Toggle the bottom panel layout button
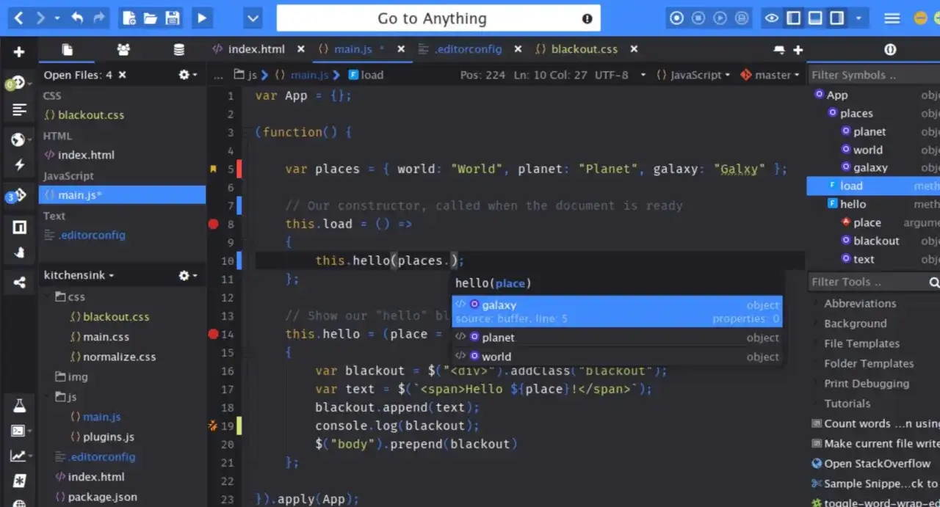 [816, 18]
